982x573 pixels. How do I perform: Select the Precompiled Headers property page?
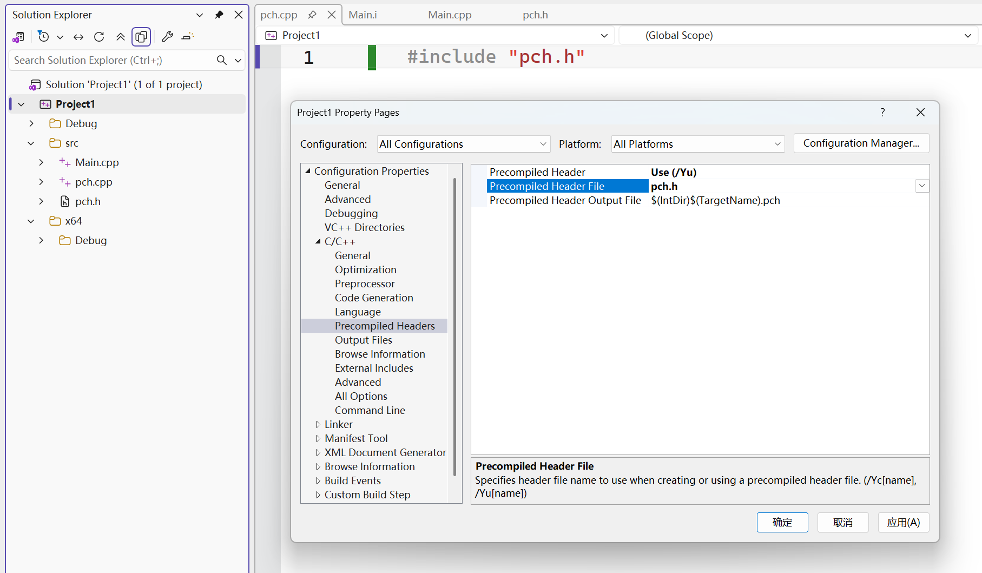[x=385, y=326]
